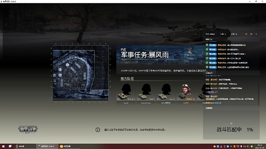The height and width of the screenshot is (149, 266).
Task: Click the third green shield icon in chat list
Action: tap(207, 54)
